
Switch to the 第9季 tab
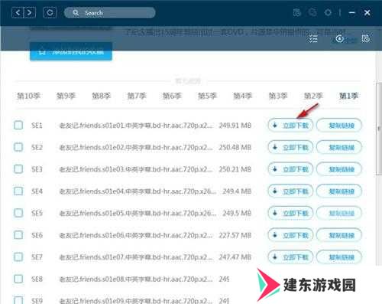[x=66, y=96]
